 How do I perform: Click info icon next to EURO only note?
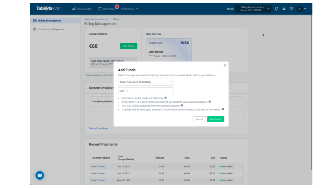166,98
